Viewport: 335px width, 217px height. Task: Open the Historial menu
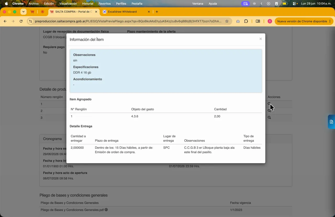[x=88, y=4]
